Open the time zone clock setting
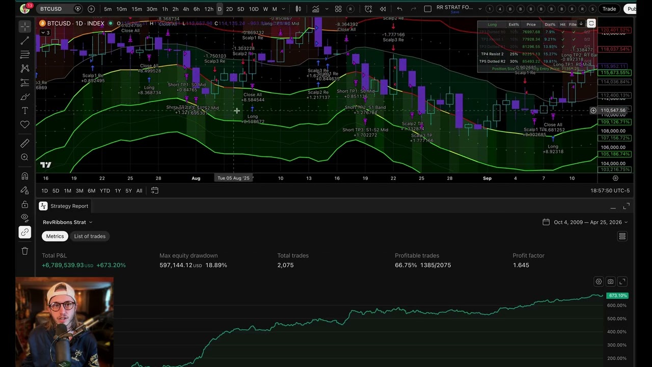This screenshot has height=367, width=652. pyautogui.click(x=610, y=191)
